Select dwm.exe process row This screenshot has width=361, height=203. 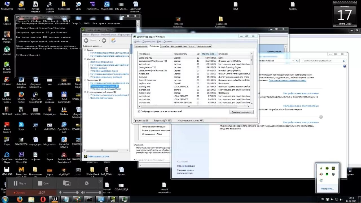[x=194, y=77]
